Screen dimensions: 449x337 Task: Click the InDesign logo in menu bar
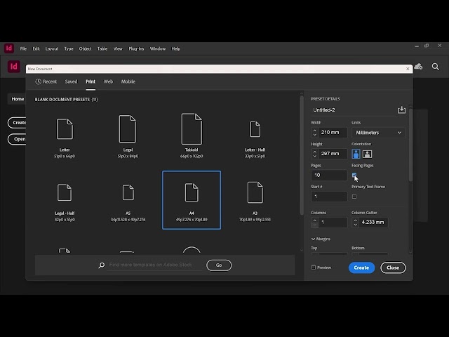(x=9, y=48)
